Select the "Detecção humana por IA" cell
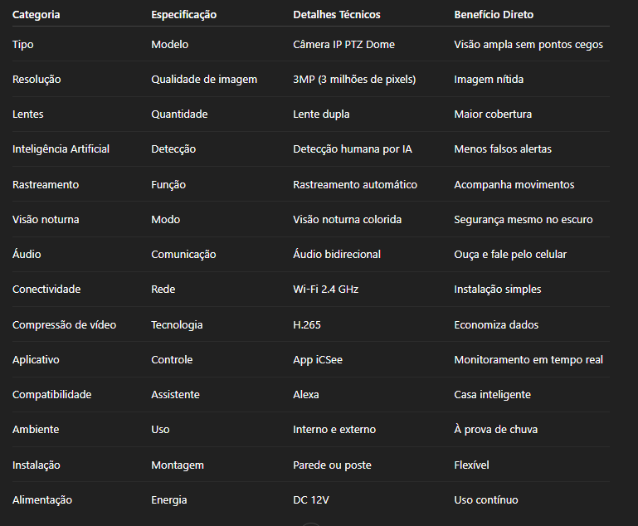Image resolution: width=638 pixels, height=526 pixels. [x=352, y=149]
